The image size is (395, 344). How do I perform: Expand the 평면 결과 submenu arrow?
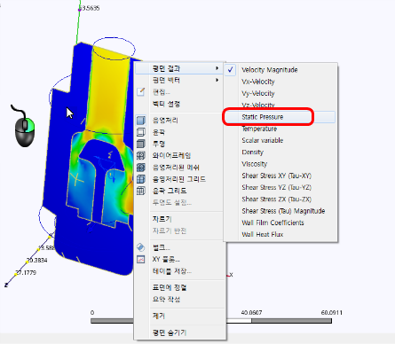click(x=217, y=68)
